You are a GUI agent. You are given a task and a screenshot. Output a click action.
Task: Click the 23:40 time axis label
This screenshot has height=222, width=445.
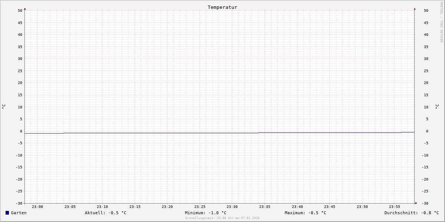(297, 207)
